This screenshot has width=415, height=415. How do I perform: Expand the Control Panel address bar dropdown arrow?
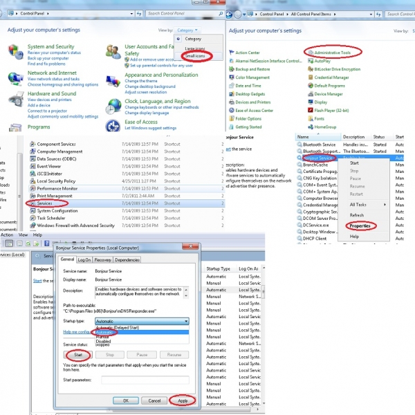point(131,14)
